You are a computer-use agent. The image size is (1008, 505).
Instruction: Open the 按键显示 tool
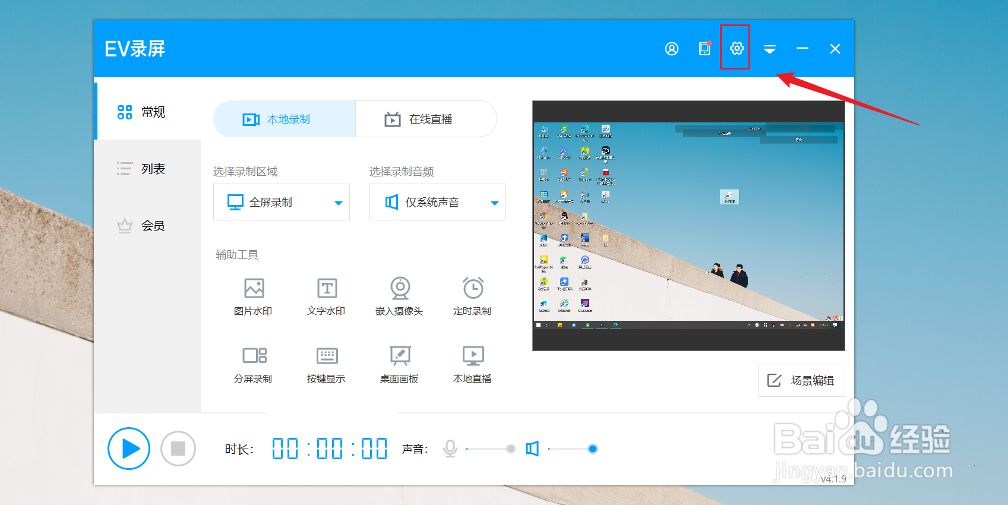[x=326, y=364]
